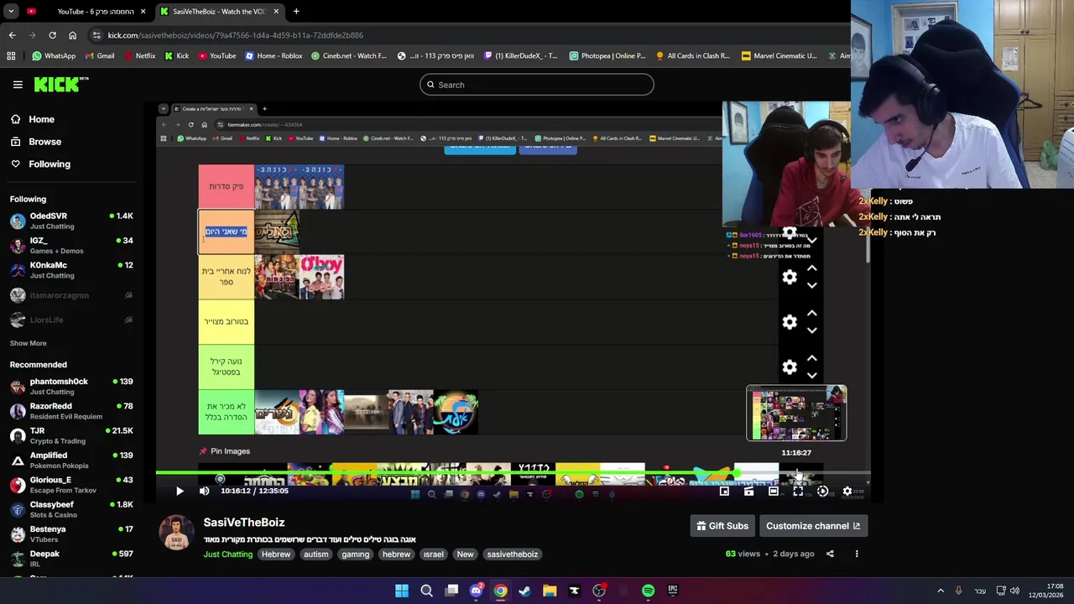Select the israel tag
The image size is (1074, 604).
(x=433, y=555)
